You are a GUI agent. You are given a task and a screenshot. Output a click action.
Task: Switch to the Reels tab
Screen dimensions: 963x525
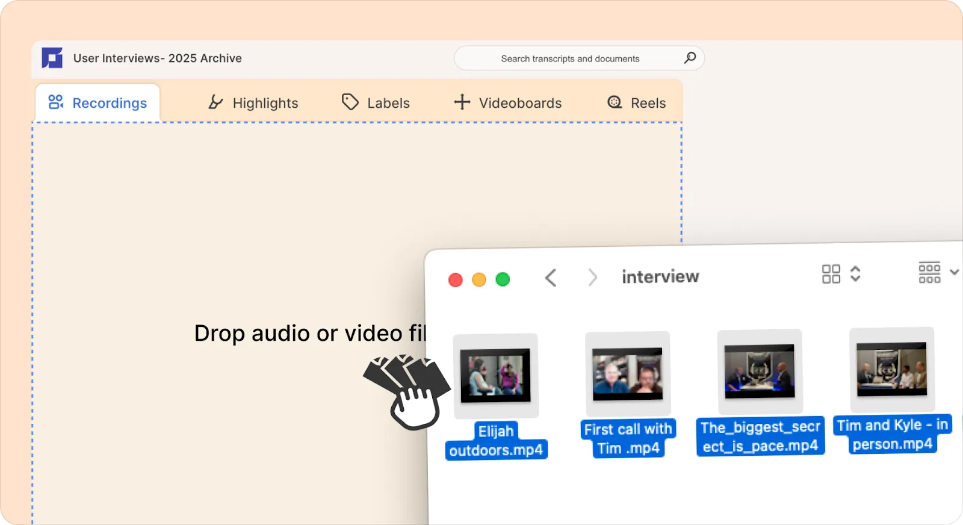636,103
